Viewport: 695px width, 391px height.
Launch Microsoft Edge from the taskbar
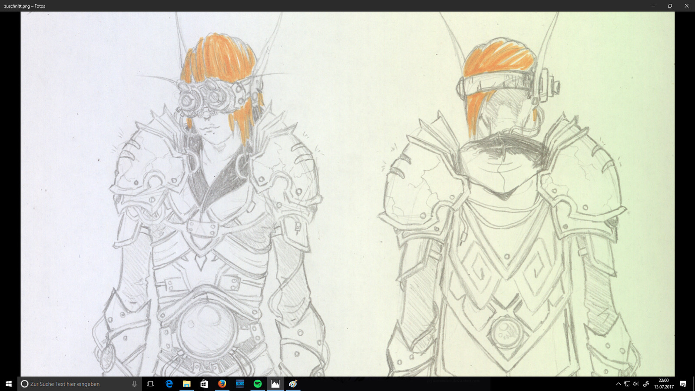tap(169, 384)
